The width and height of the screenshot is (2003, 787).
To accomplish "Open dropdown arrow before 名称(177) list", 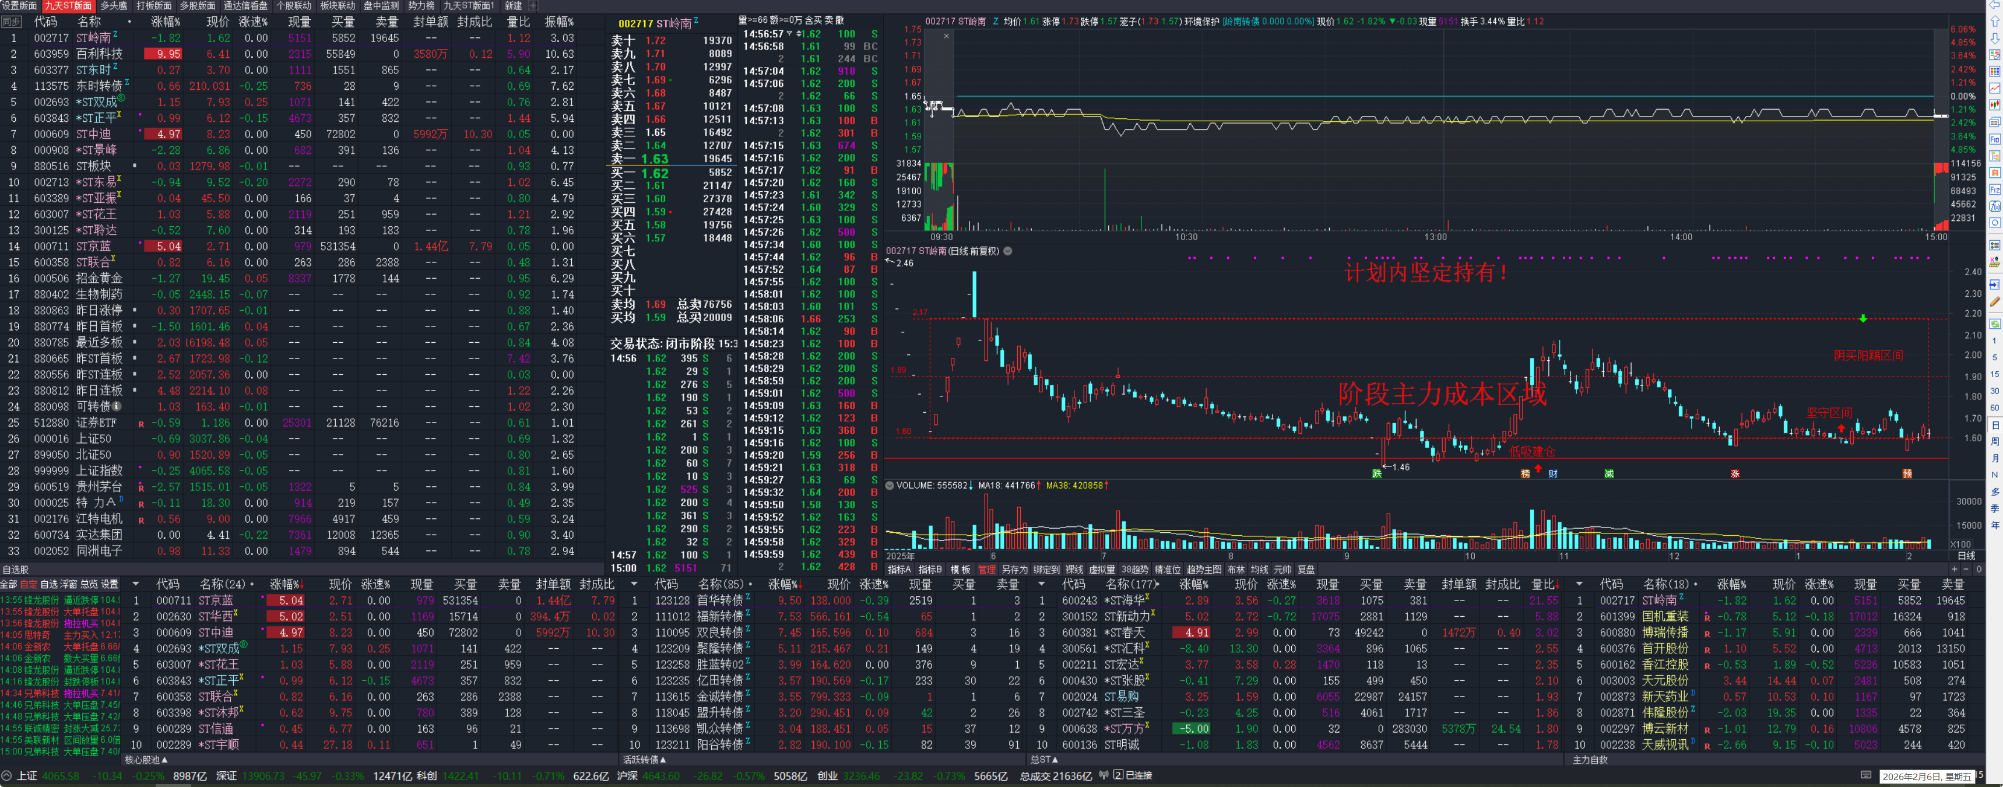I will tap(1041, 583).
